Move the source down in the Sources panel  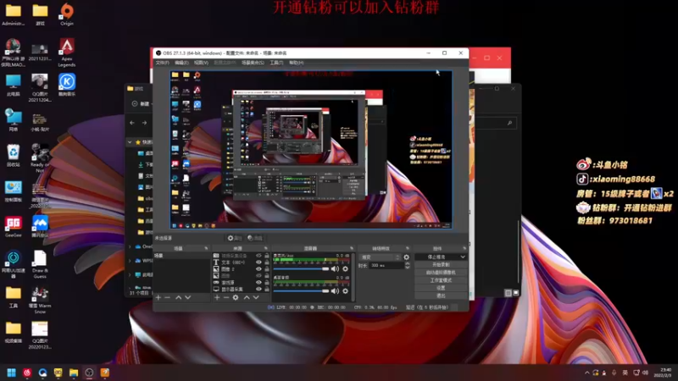coord(256,297)
